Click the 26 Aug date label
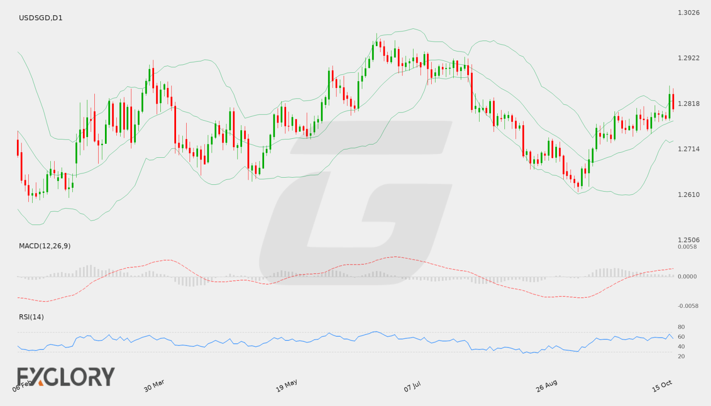Screen dimensions: 711x406 point(546,385)
